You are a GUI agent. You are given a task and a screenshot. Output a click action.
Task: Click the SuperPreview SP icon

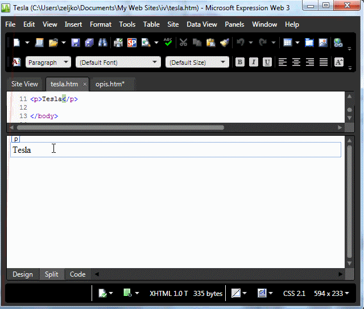tap(132, 43)
